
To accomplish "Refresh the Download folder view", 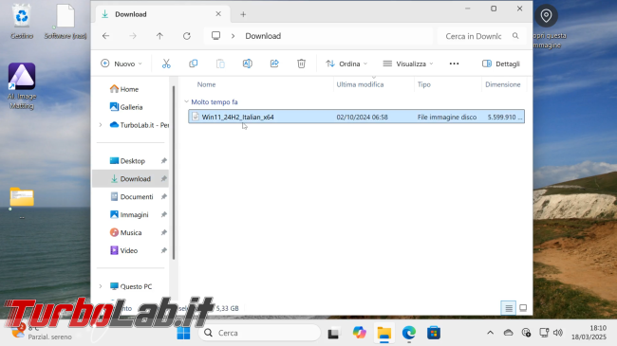I will click(x=186, y=36).
